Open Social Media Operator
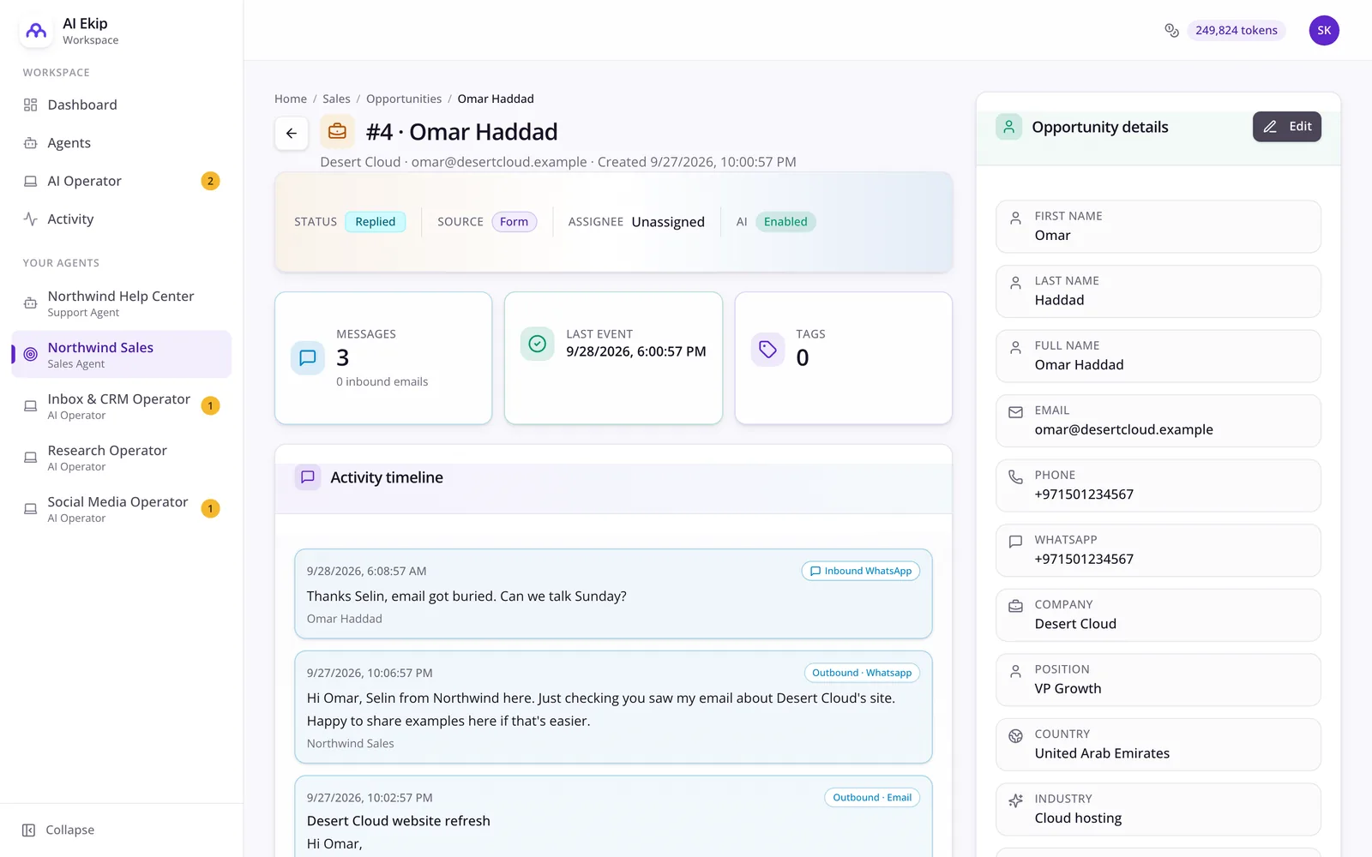 point(122,509)
